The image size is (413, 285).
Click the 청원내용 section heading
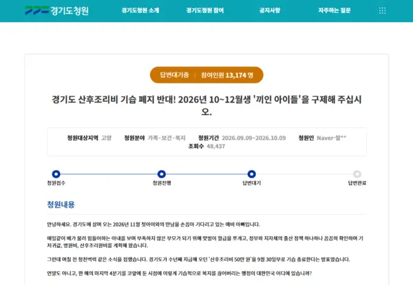[61, 204]
